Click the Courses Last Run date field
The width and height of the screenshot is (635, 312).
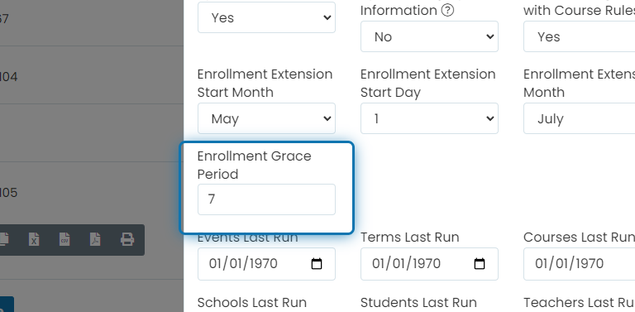(579, 264)
